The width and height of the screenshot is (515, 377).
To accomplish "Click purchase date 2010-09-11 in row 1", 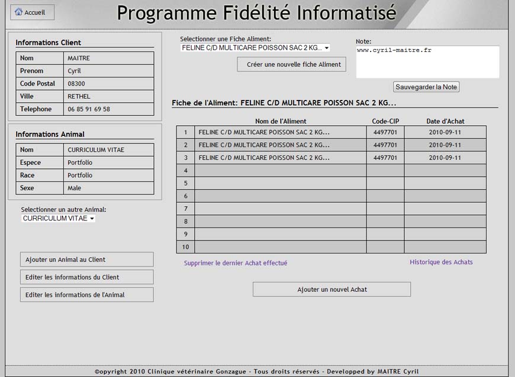I will click(x=445, y=132).
